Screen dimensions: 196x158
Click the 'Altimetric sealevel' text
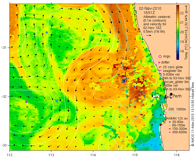coord(157,17)
